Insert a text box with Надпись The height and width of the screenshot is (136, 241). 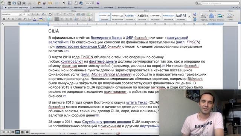click(204, 17)
